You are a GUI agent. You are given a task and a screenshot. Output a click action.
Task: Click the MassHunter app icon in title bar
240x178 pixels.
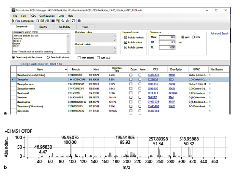coord(13,10)
